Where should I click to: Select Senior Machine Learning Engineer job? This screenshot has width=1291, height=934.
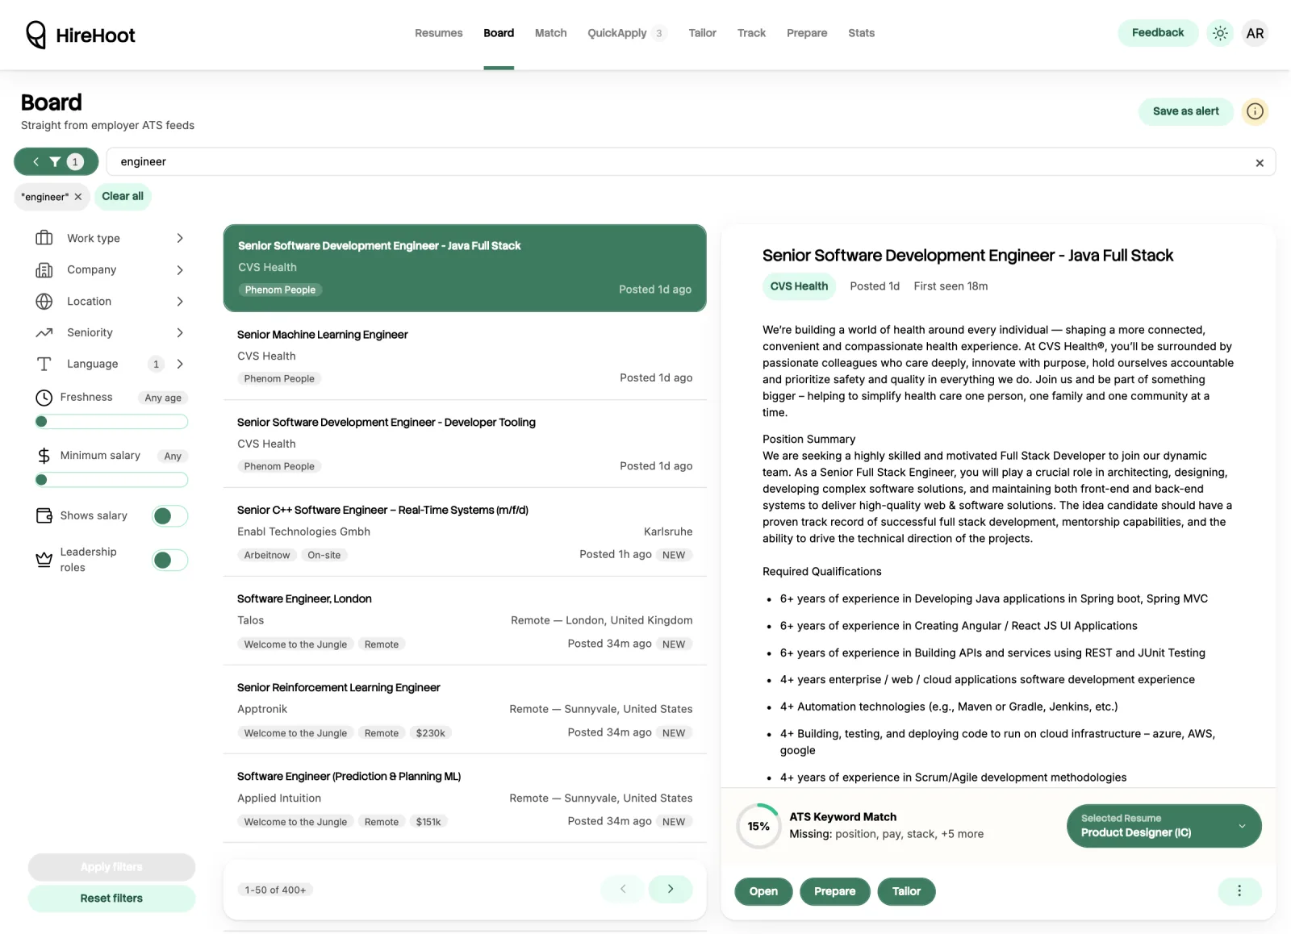tap(465, 356)
